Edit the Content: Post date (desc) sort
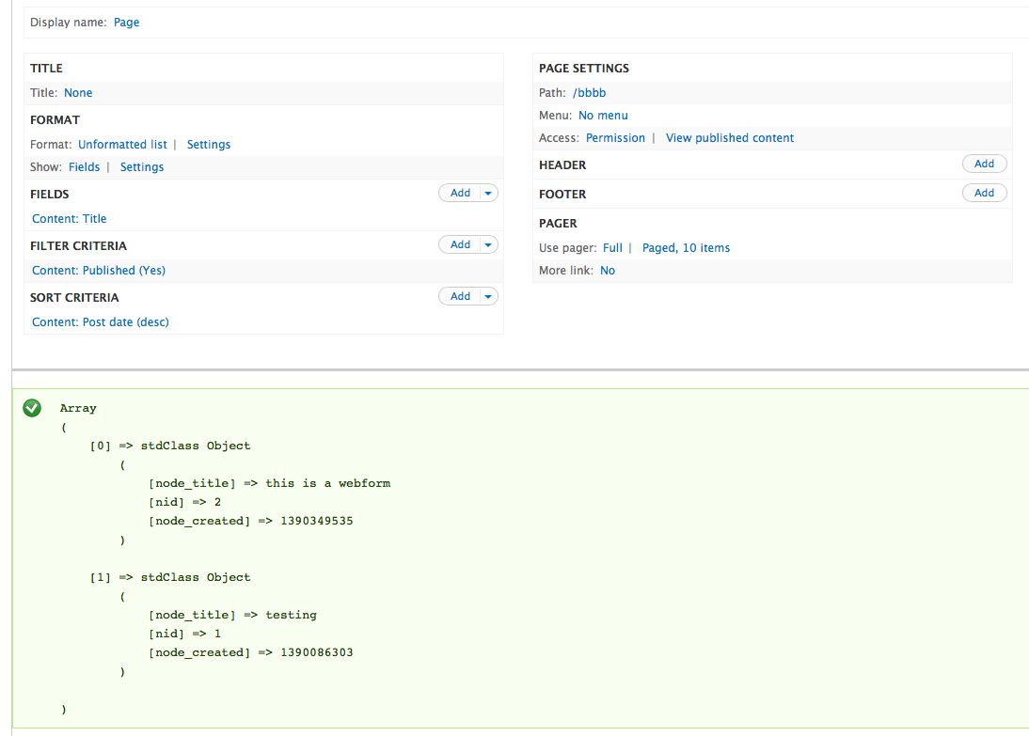1029x736 pixels. (x=101, y=322)
